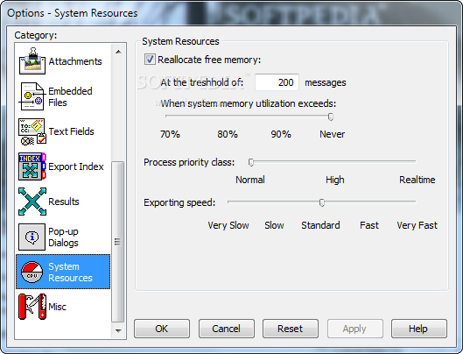This screenshot has width=463, height=354.
Task: Click the Normal priority label
Action: pyautogui.click(x=250, y=180)
